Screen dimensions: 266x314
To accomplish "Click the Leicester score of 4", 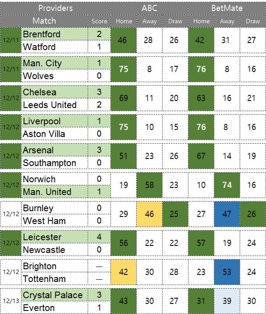I will [x=99, y=237].
